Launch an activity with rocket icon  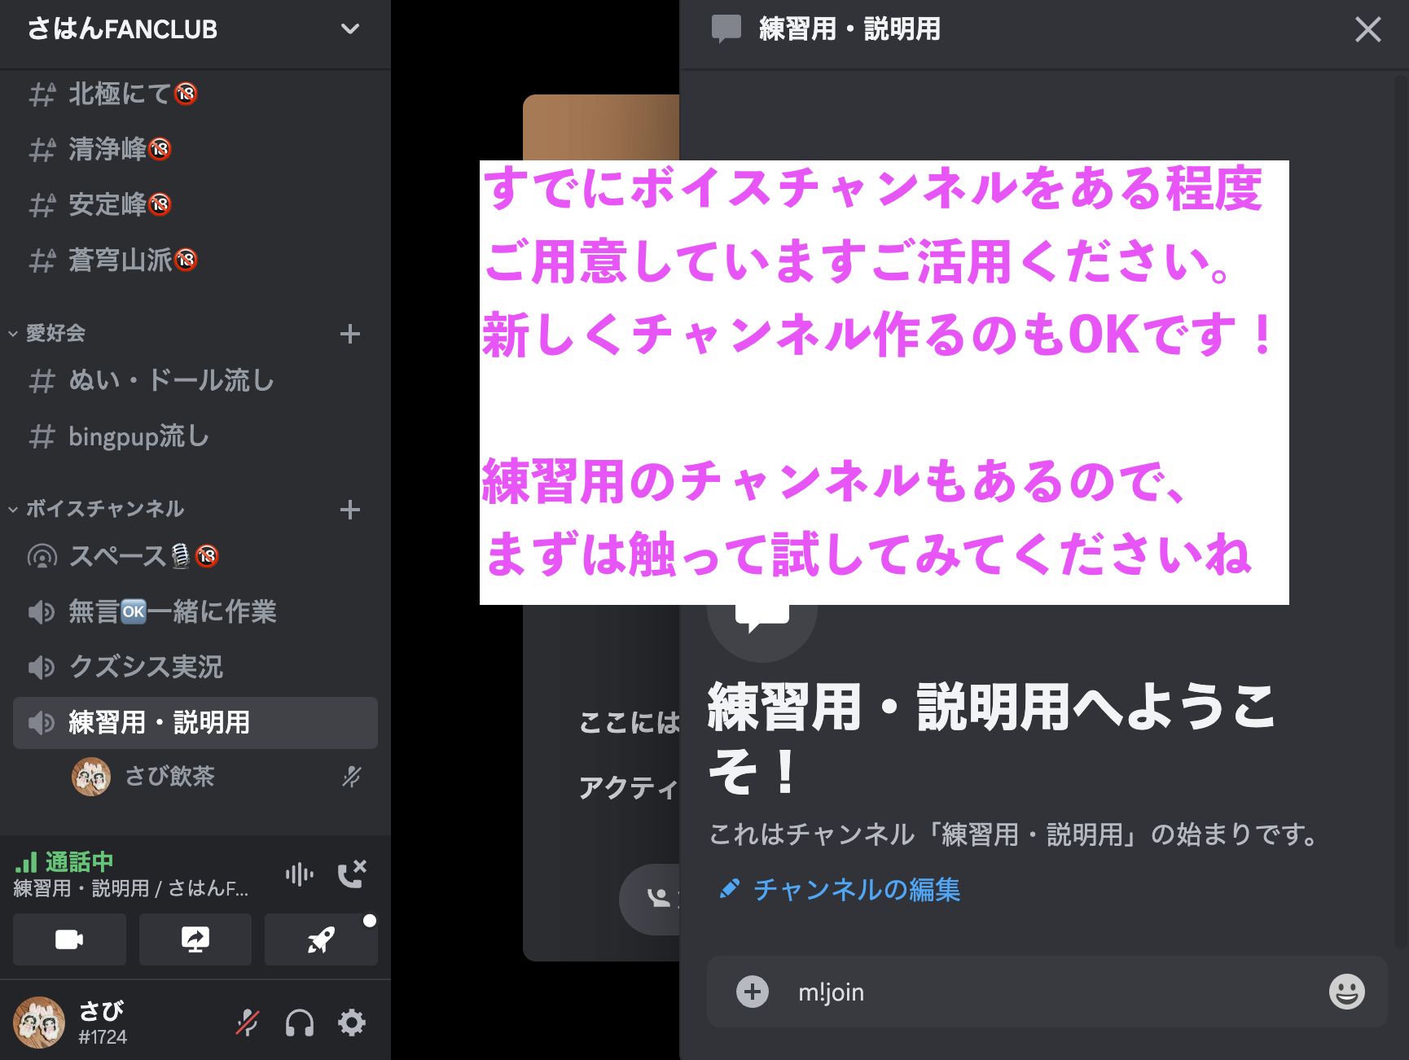pos(321,940)
